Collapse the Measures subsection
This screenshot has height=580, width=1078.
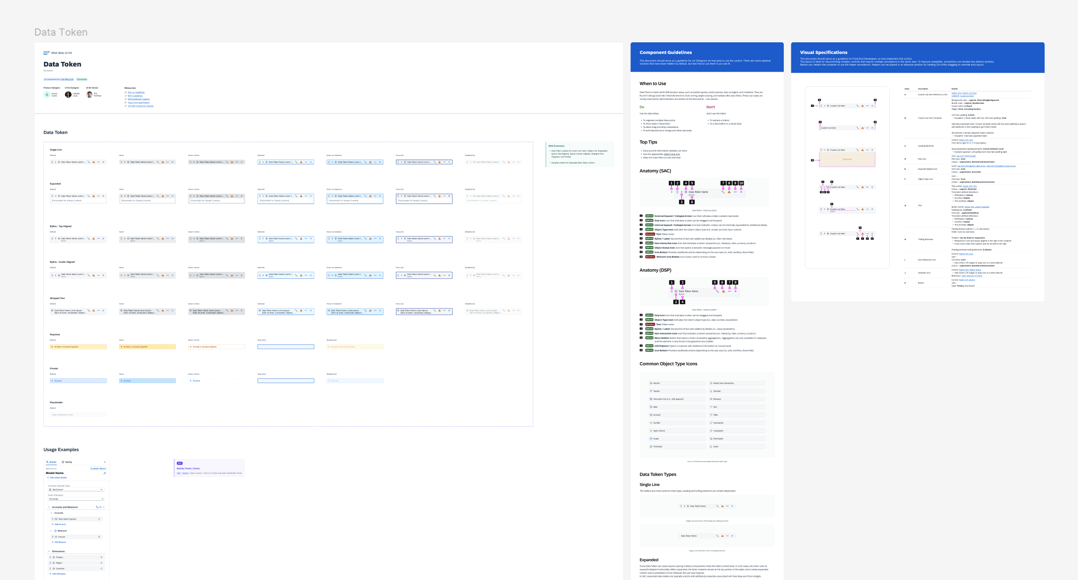pyautogui.click(x=51, y=531)
